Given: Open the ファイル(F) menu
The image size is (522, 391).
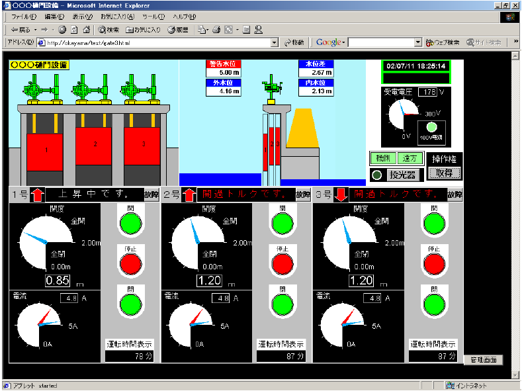Looking at the screenshot, I should pos(24,16).
